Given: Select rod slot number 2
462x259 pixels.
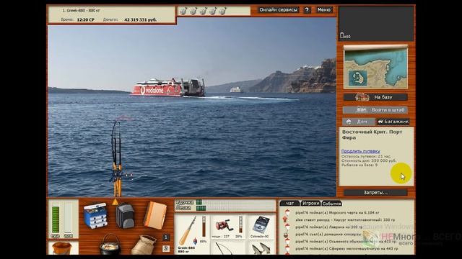Looking at the screenshot, I should point(165,248).
